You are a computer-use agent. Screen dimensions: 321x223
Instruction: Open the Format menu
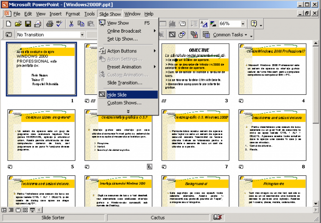tap(73, 14)
